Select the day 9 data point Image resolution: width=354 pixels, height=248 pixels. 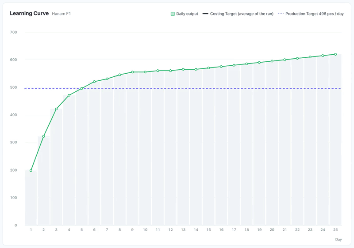pyautogui.click(x=132, y=72)
